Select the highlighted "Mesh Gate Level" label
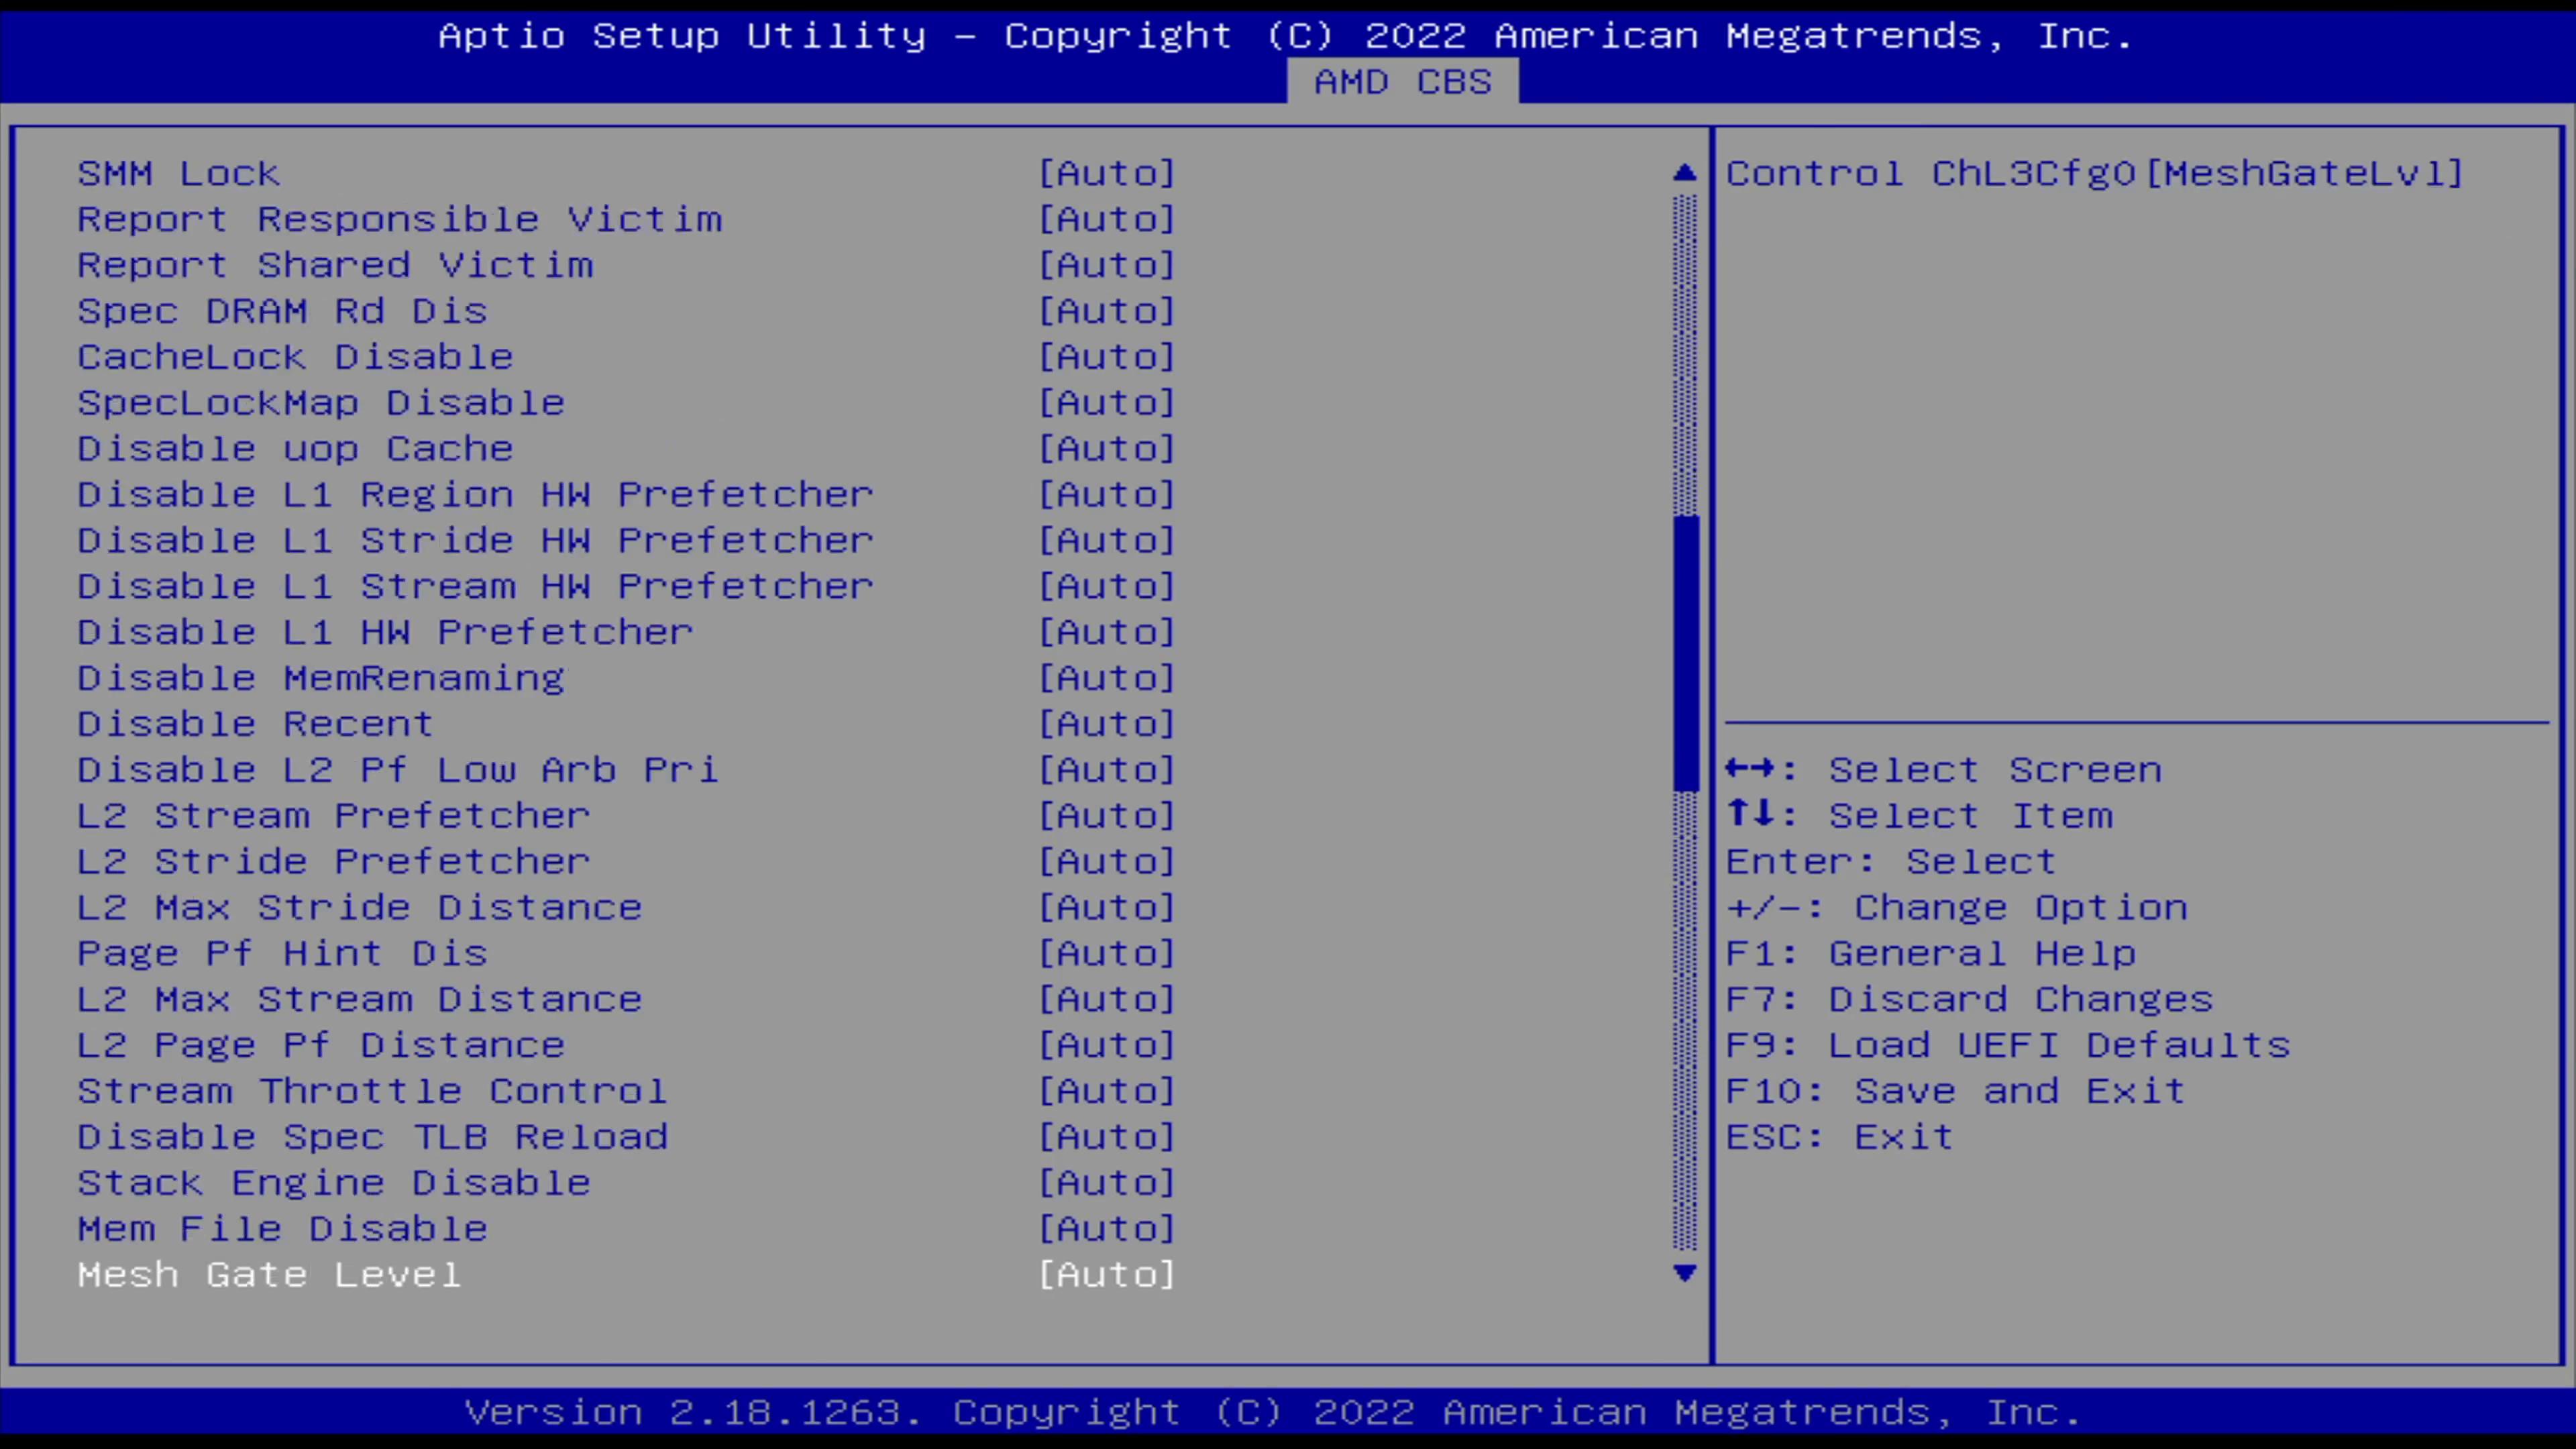The image size is (2576, 1449). point(270,1274)
